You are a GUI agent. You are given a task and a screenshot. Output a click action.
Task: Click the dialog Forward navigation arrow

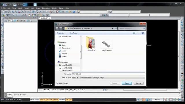click(61, 28)
